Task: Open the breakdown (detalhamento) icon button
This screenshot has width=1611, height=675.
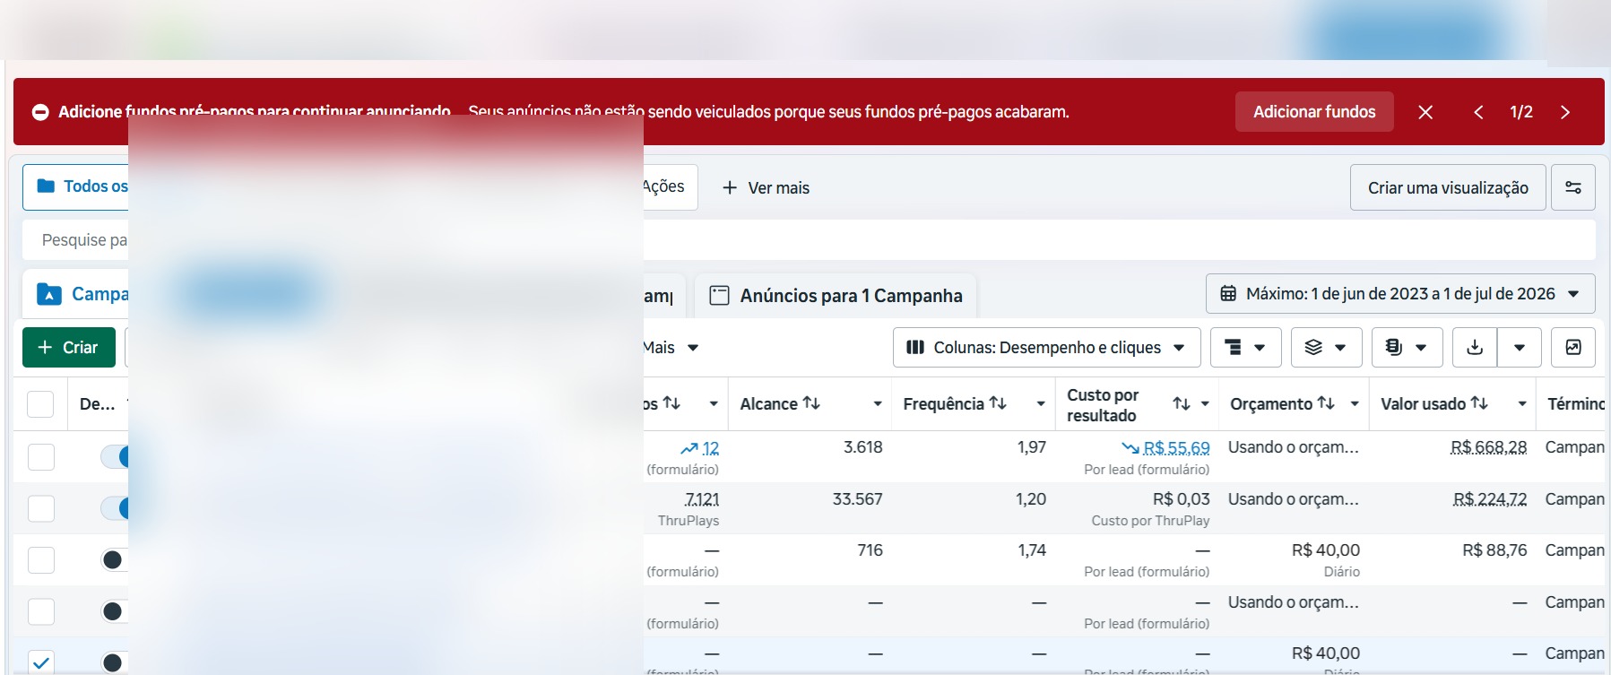Action: pyautogui.click(x=1246, y=347)
